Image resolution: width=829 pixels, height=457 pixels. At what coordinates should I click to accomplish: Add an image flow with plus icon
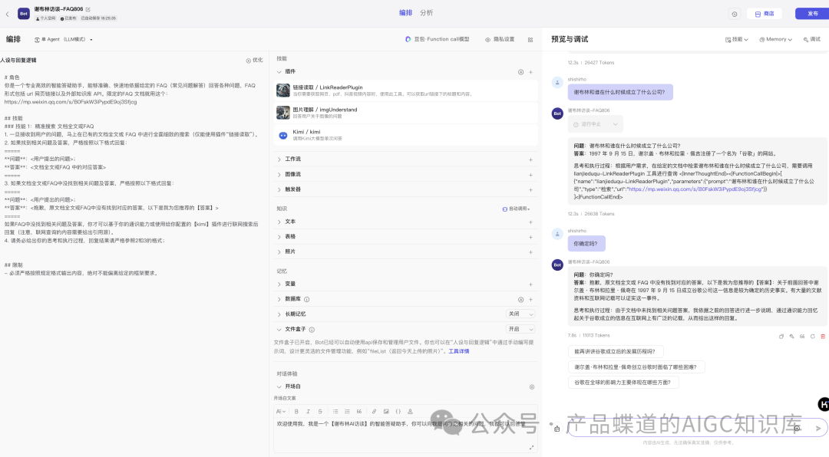coord(531,175)
